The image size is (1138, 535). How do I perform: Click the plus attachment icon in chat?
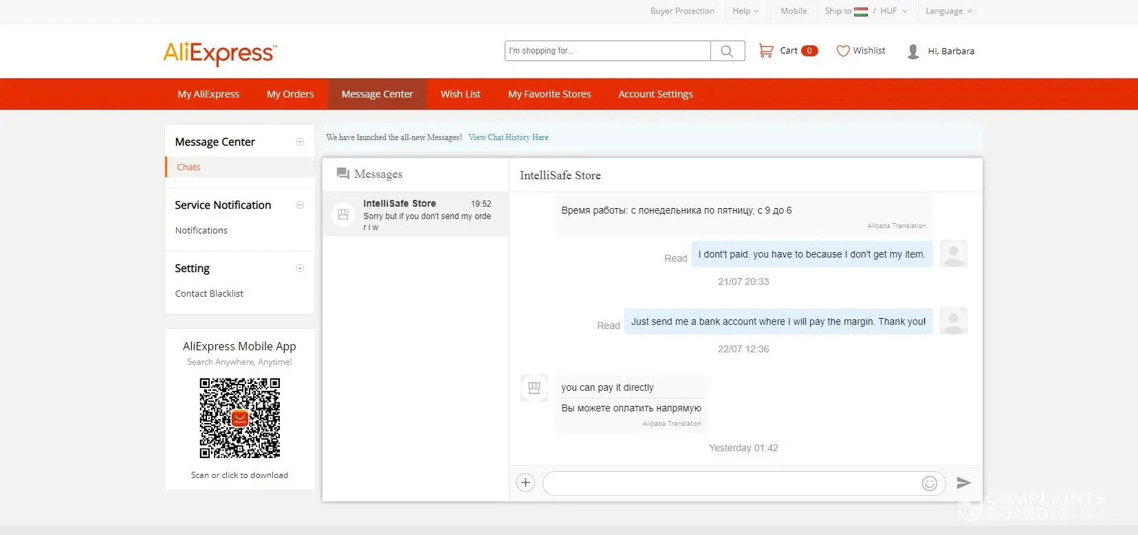click(525, 483)
